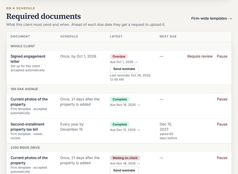The width and height of the screenshot is (238, 174).
Task: Click the WHOLE CLIENT group header
Action: [x=119, y=46]
